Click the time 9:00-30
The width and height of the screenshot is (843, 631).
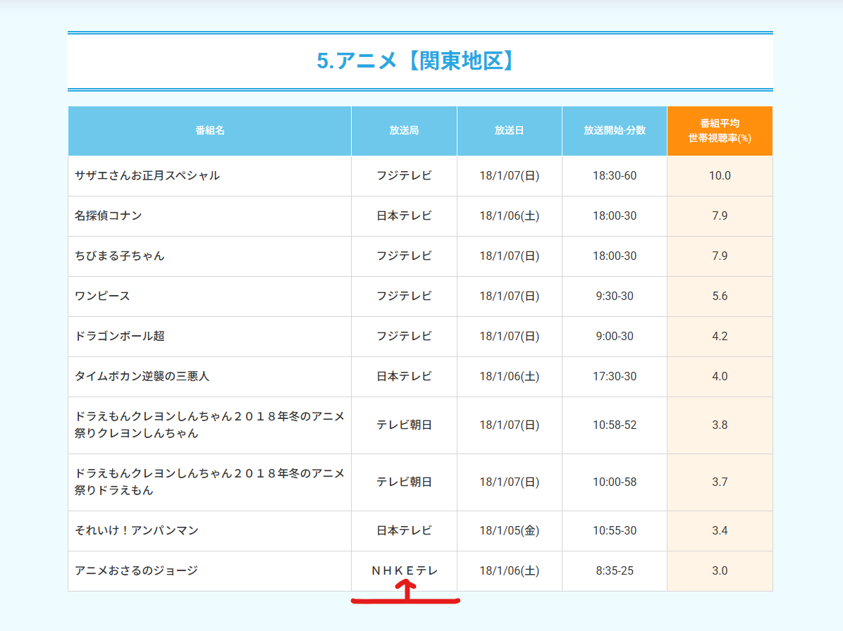click(615, 336)
